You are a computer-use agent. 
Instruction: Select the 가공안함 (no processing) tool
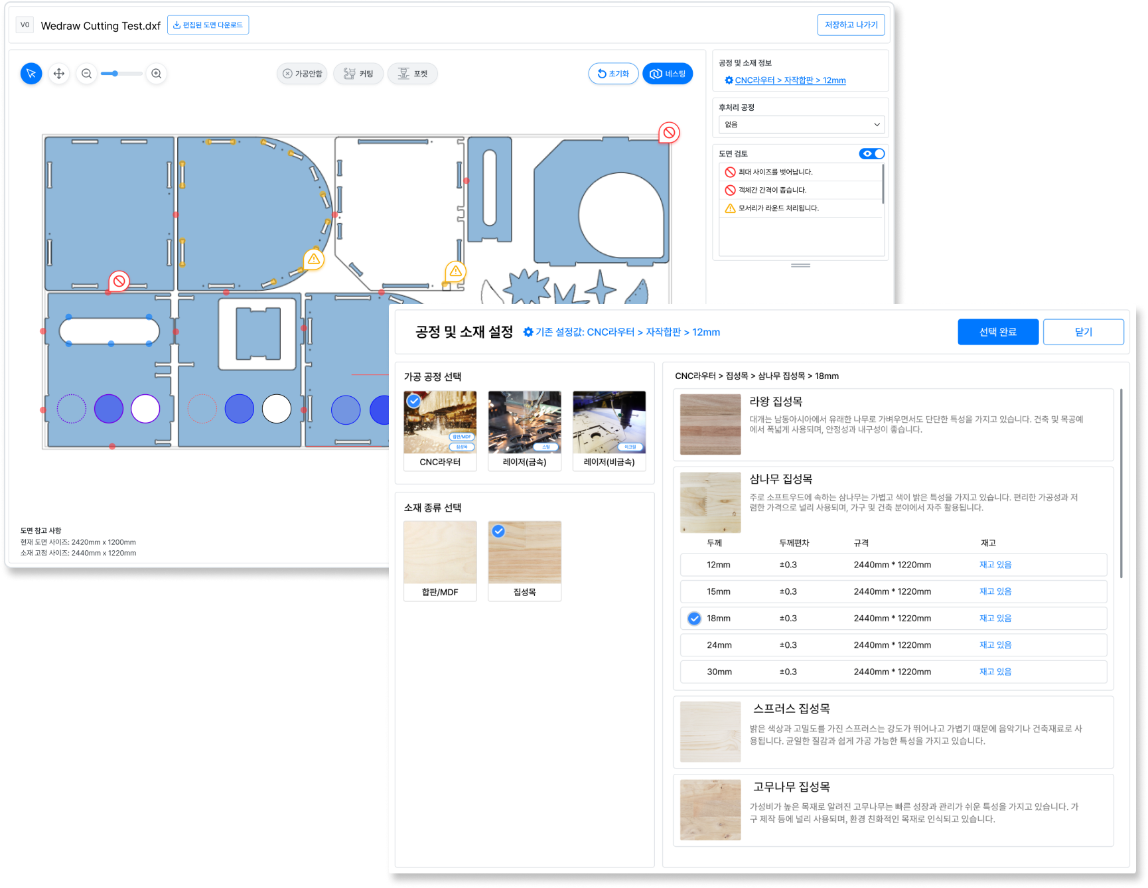pyautogui.click(x=302, y=74)
